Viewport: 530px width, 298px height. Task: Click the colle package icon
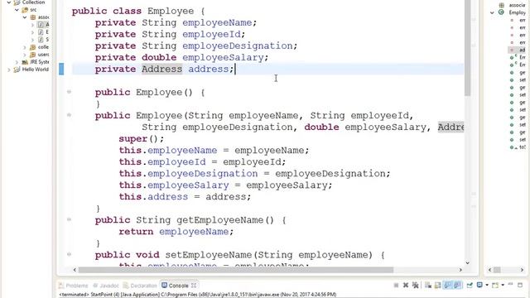click(x=33, y=47)
